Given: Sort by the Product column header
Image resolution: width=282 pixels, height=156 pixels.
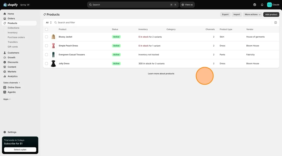Looking at the screenshot, I should coord(62,29).
